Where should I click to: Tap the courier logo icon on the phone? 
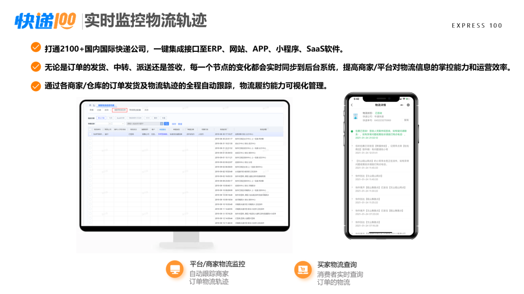pos(356,116)
